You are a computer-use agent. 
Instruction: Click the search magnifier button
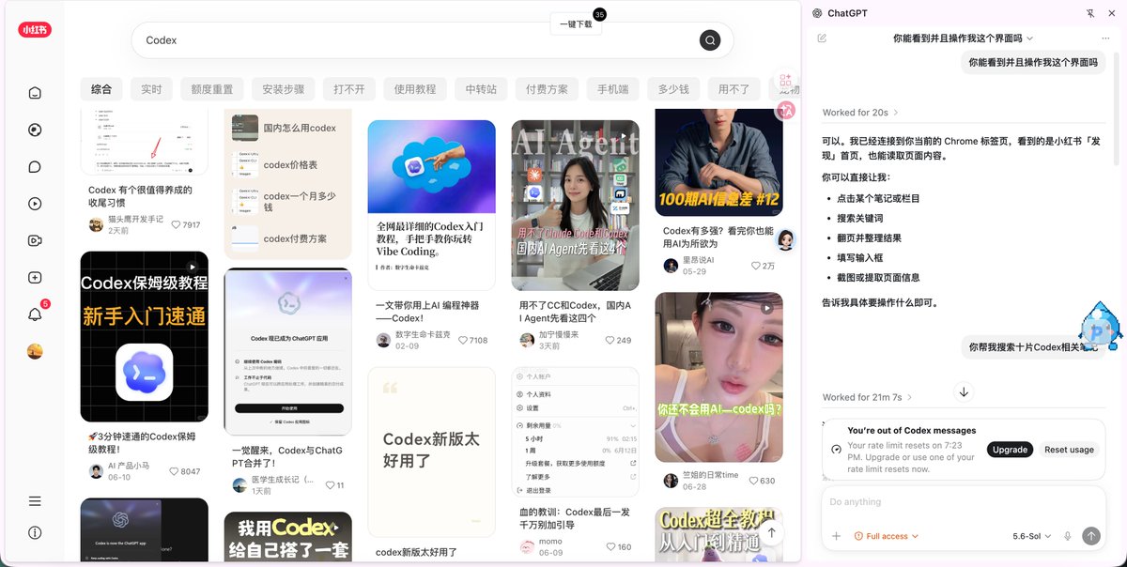[710, 40]
